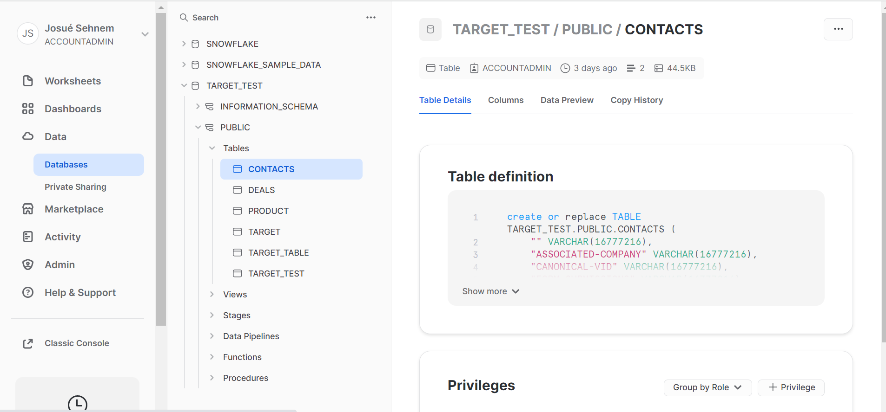Expand the Procedures folder
This screenshot has height=412, width=886.
pyautogui.click(x=212, y=378)
